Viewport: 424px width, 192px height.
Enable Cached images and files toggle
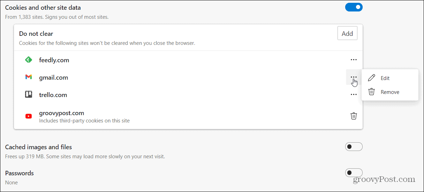(354, 147)
